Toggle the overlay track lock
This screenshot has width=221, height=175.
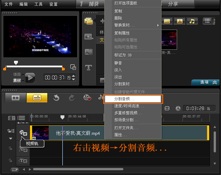[x=10, y=148]
